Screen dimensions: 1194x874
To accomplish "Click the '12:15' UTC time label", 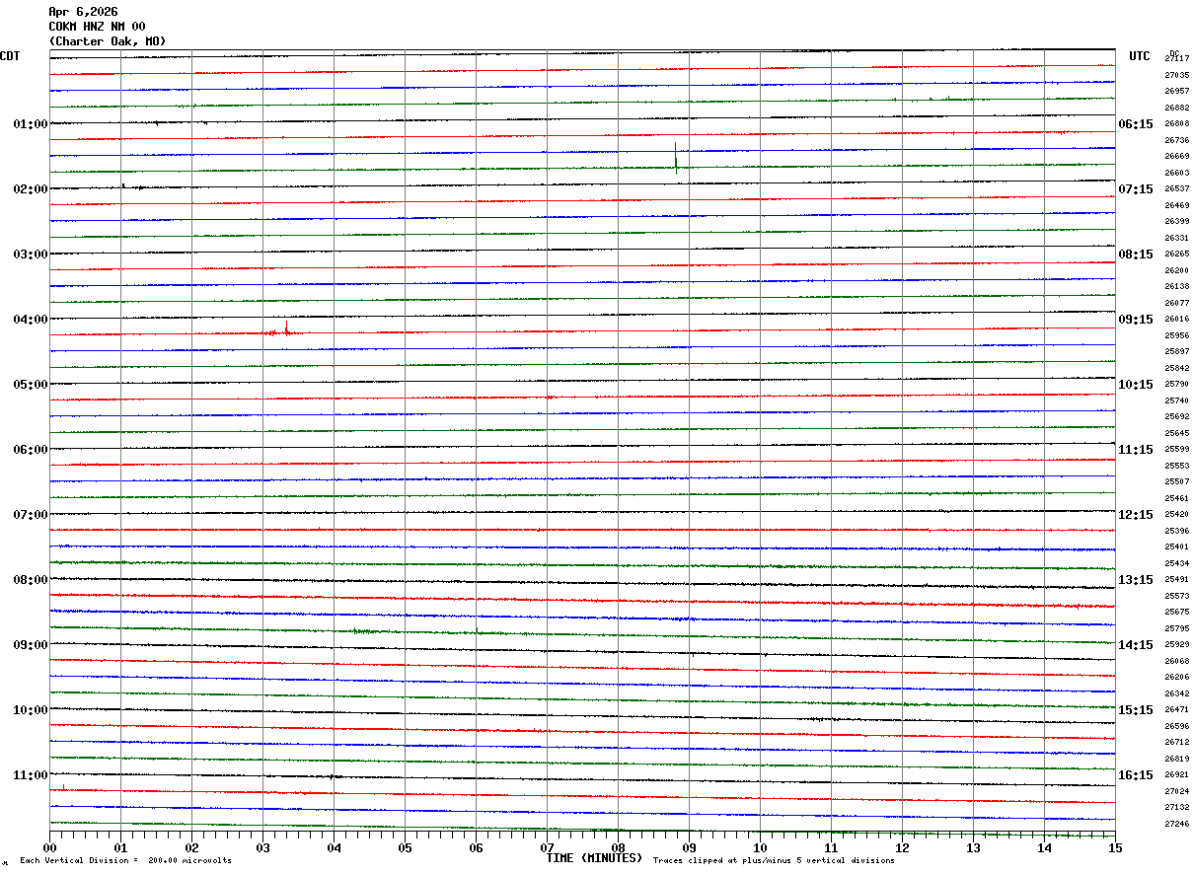I will pos(1136,515).
